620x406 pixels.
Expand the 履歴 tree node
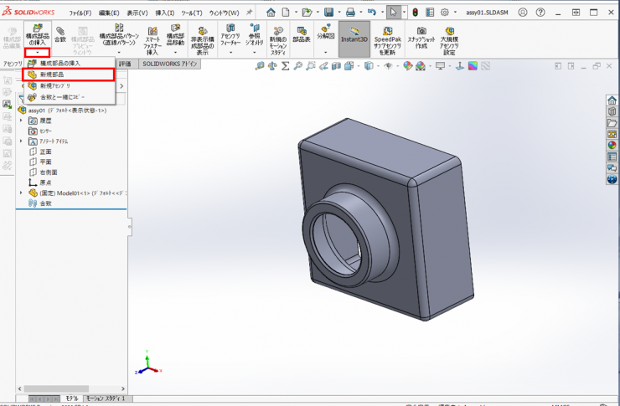coord(21,120)
